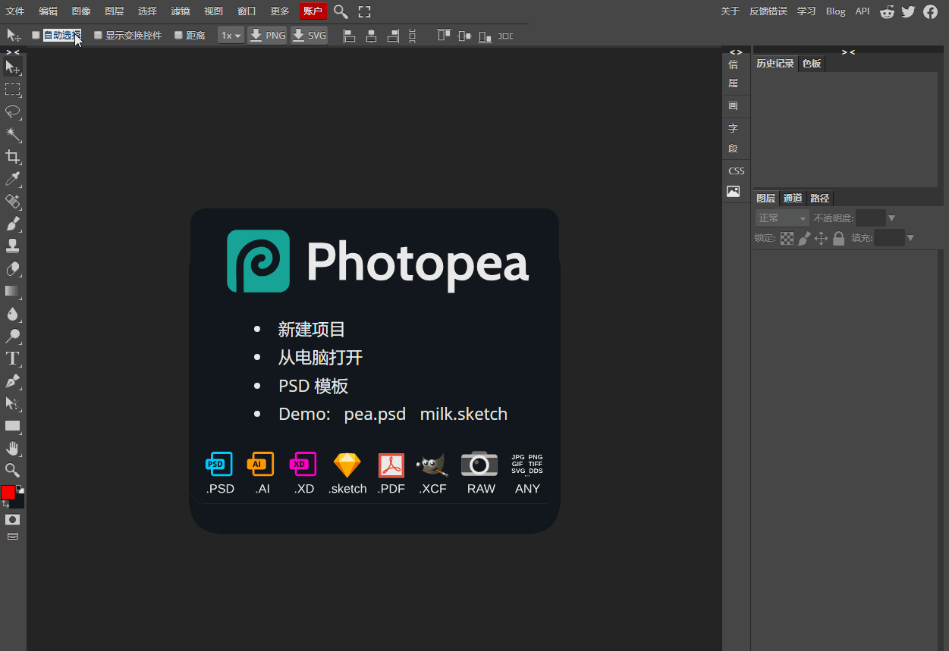
Task: Enable the 自动选择 checkbox
Action: [36, 35]
